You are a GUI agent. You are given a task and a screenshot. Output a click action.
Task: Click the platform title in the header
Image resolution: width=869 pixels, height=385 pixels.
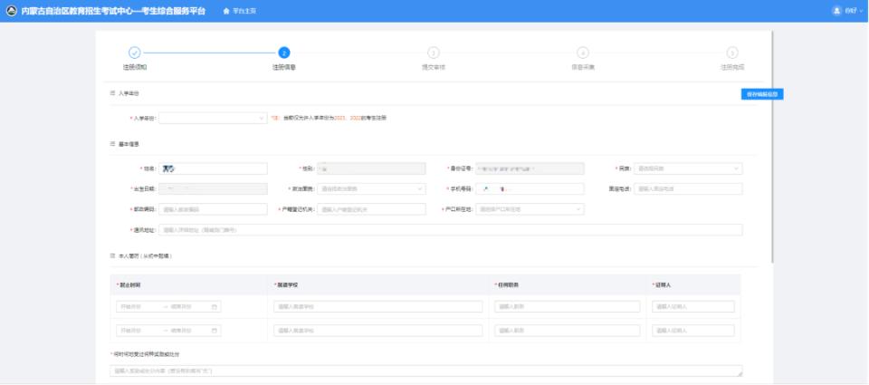tap(113, 11)
